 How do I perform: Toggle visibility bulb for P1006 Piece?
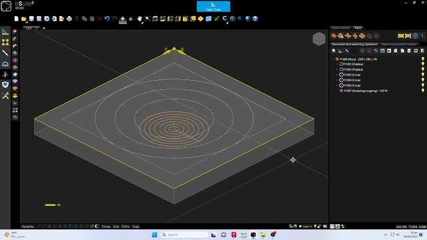(422, 59)
